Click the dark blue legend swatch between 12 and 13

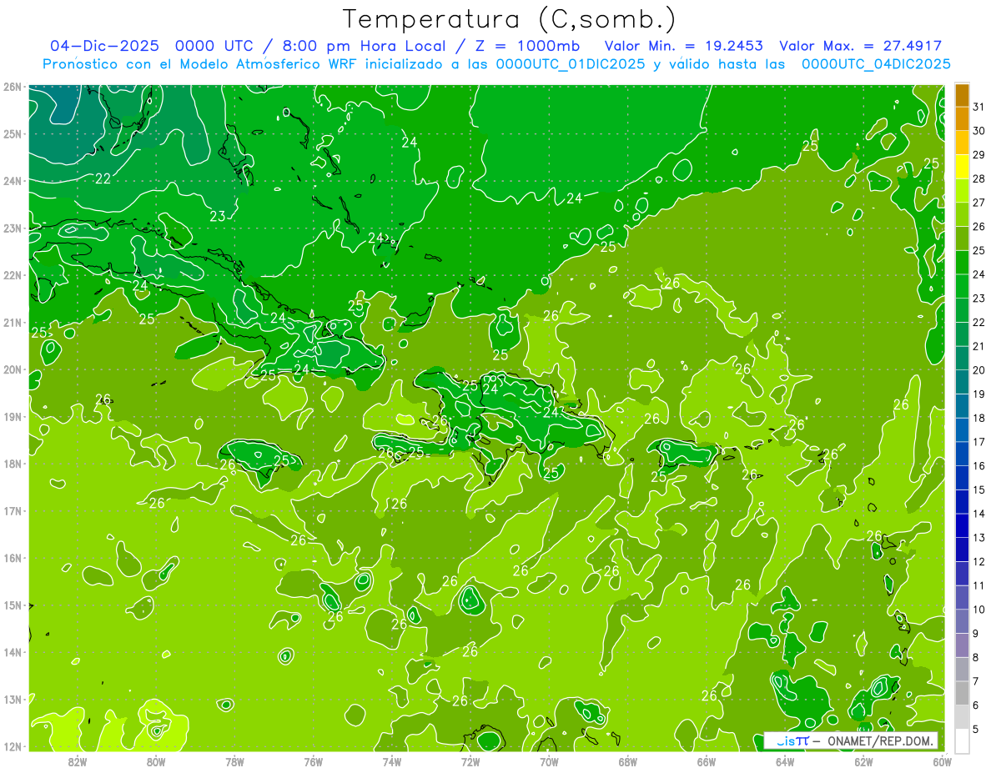[962, 550]
